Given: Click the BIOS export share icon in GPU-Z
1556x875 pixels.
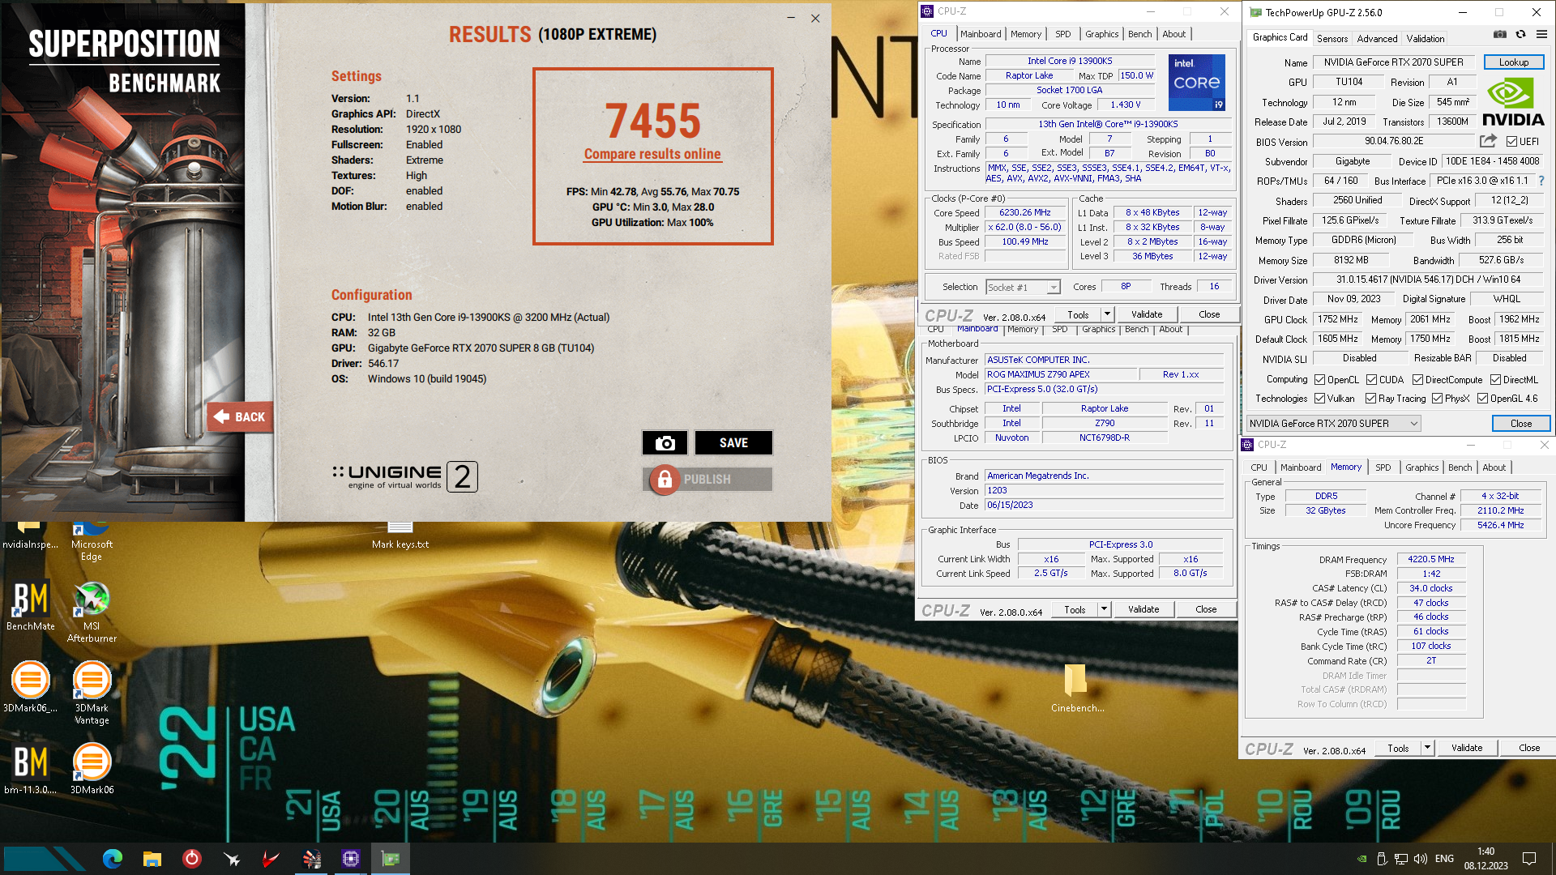Looking at the screenshot, I should point(1488,141).
